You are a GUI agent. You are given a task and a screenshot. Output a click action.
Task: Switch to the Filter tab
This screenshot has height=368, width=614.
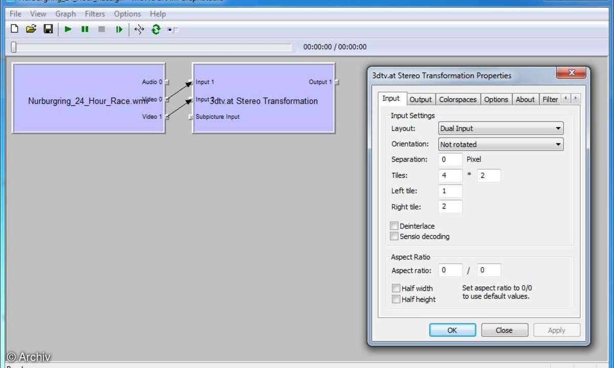pyautogui.click(x=550, y=100)
